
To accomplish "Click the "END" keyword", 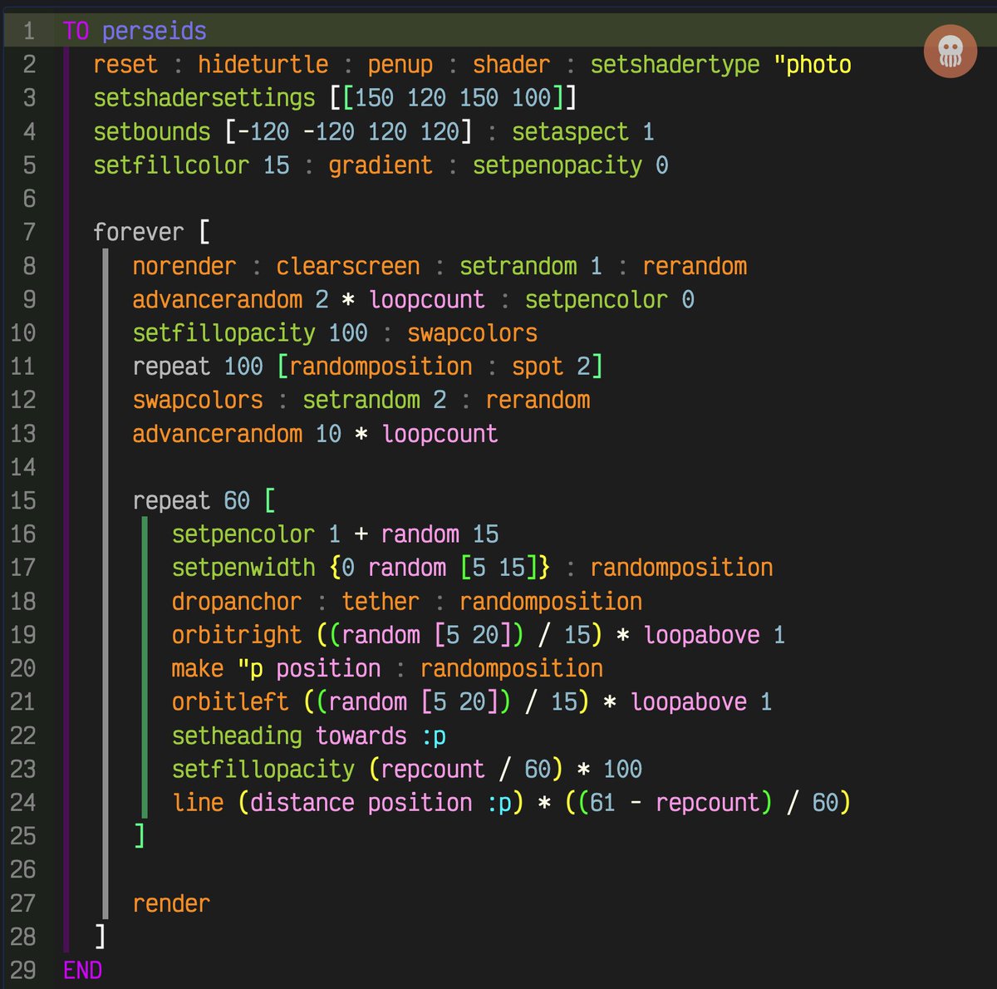I will [x=82, y=971].
